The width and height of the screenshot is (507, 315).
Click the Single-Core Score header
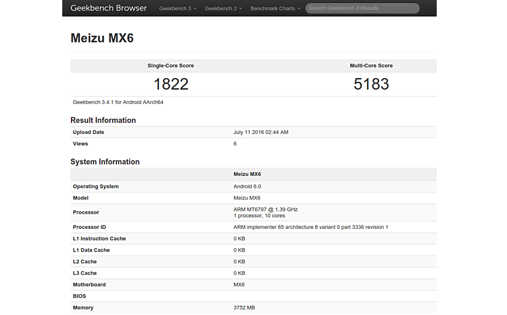click(x=171, y=66)
